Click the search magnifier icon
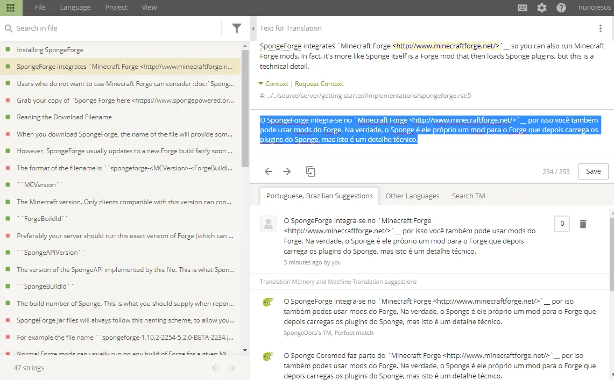Image resolution: width=614 pixels, height=380 pixels. click(x=9, y=28)
